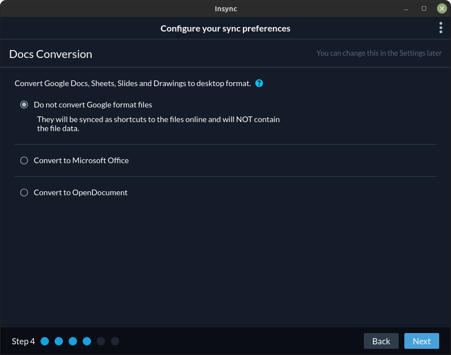Select "Do not convert Google format files"

pyautogui.click(x=24, y=105)
